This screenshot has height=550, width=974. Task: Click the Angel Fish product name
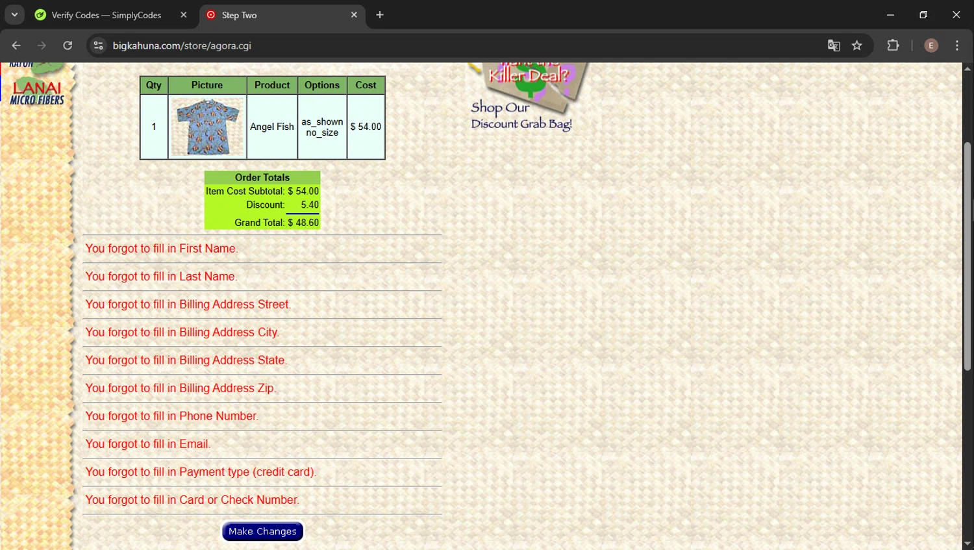[272, 127]
